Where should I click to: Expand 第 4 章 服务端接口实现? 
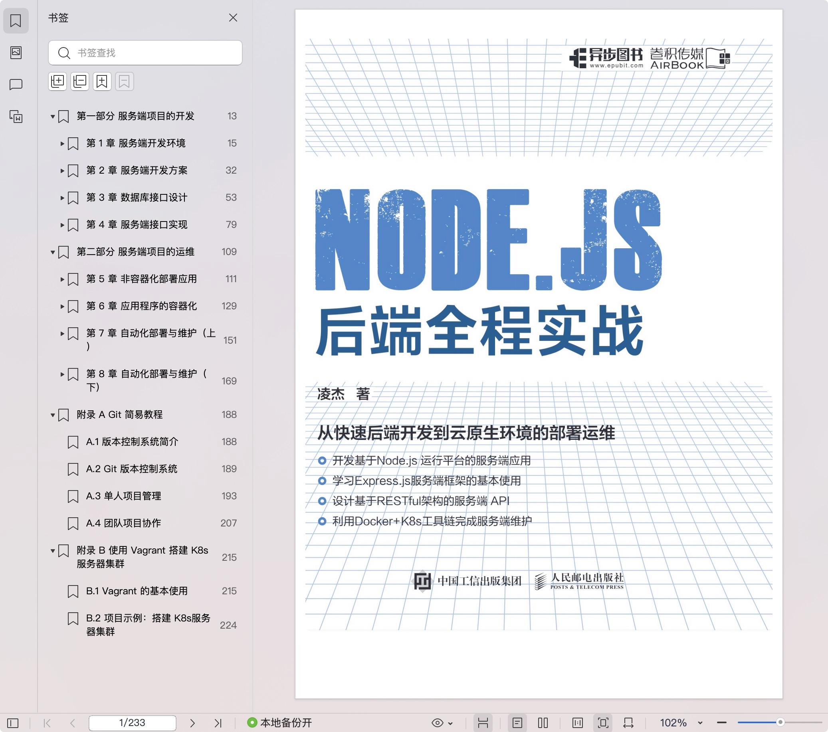pos(62,225)
